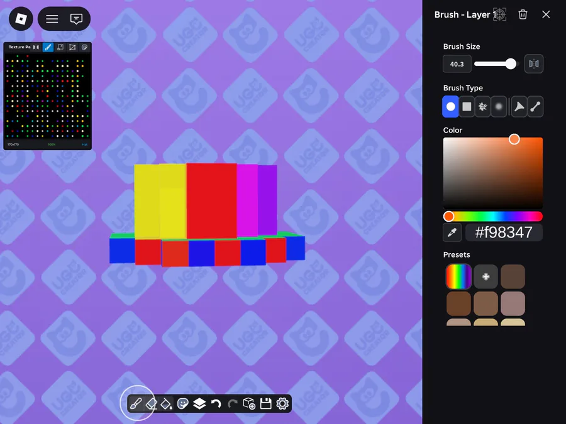Open the hamburger menu
Screen dimensions: 566x424
(52, 19)
